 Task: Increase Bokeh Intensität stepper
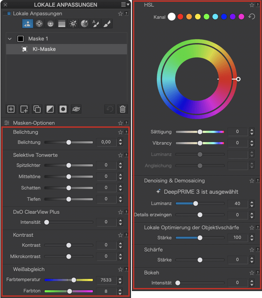click(252, 281)
